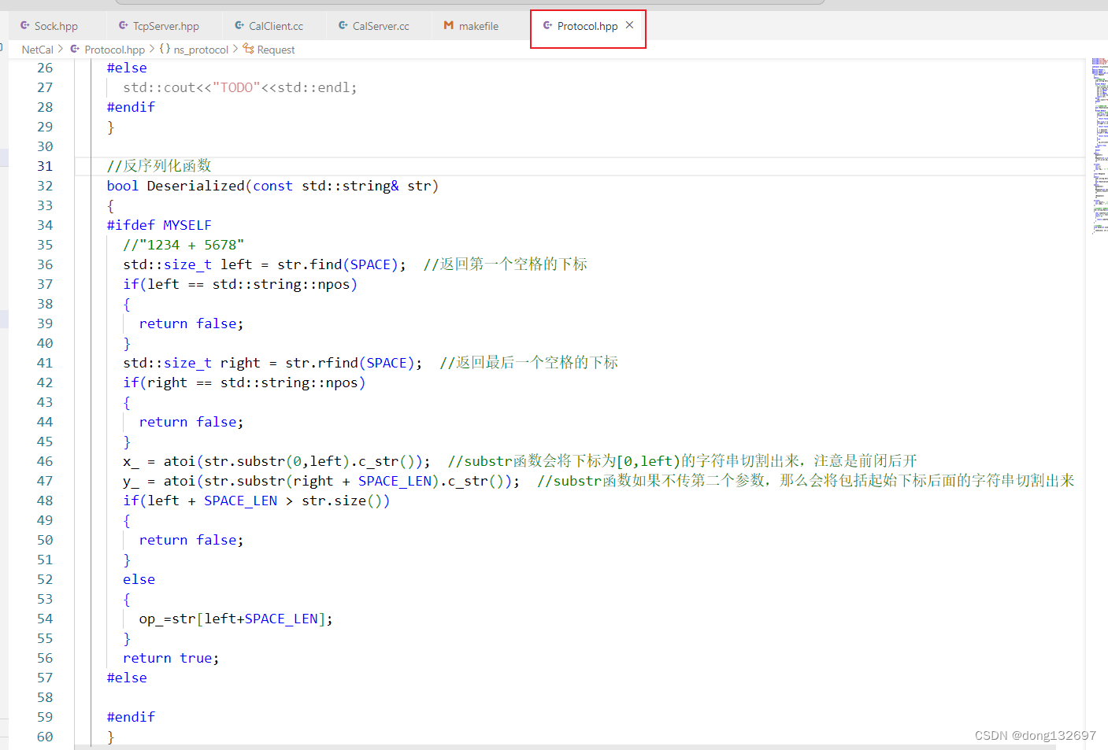
Task: Click 'else' keyword on line 52
Action: click(139, 579)
